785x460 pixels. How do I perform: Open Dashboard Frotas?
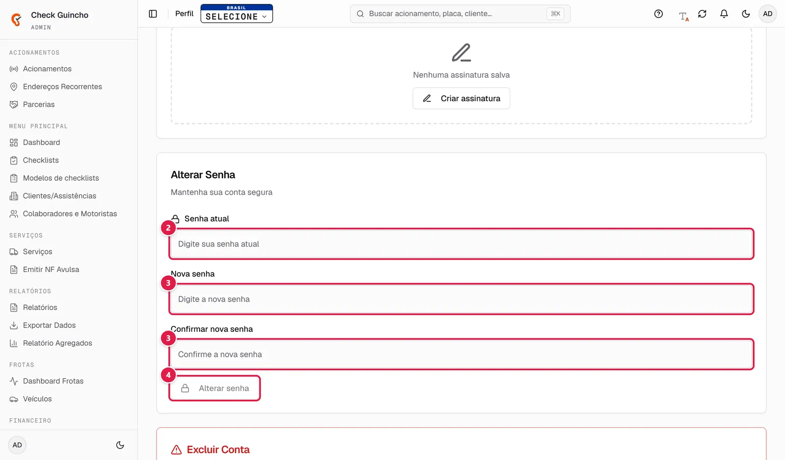pos(53,381)
